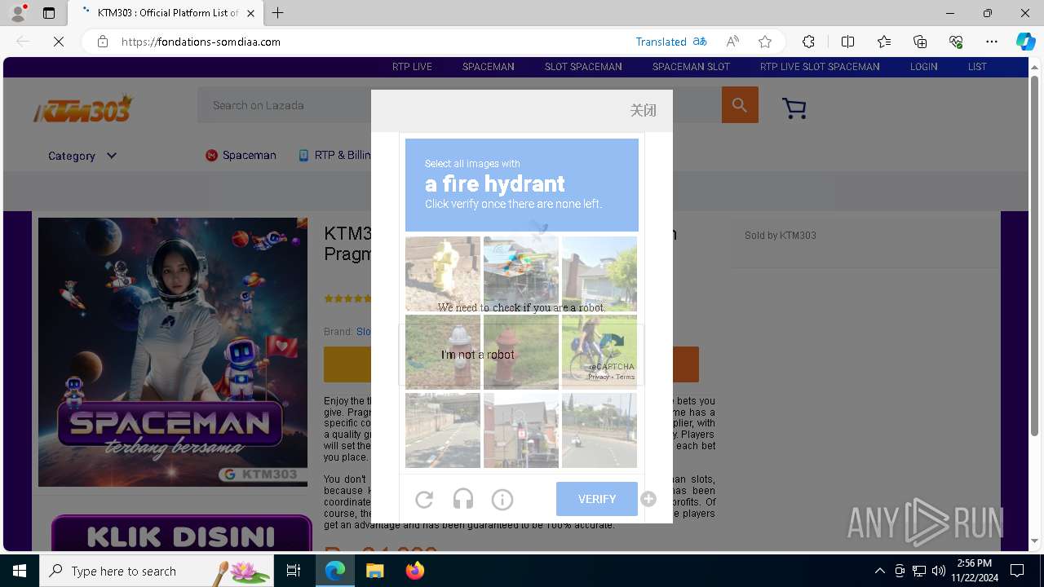Open SLOT SPACEMAN menu item

(x=583, y=67)
